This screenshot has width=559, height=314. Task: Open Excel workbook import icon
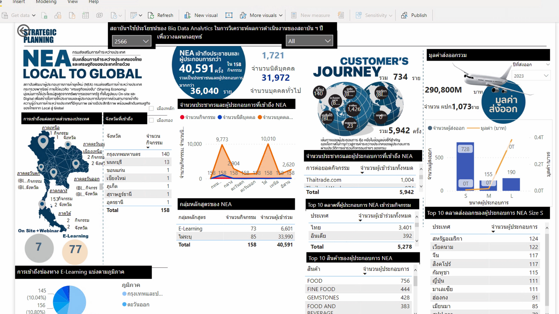(44, 15)
